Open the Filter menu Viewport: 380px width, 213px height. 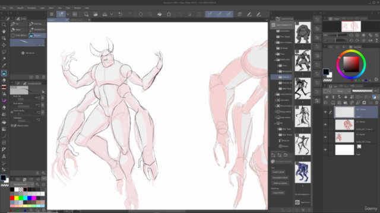(68, 8)
